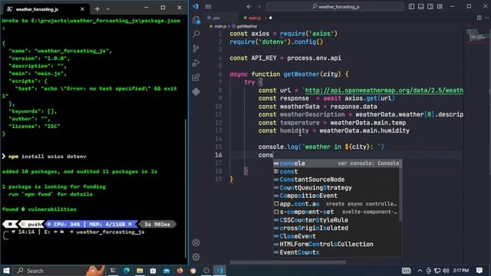Select the 'console' autocomplete suggestion
Image resolution: width=491 pixels, height=276 pixels.
(338, 163)
